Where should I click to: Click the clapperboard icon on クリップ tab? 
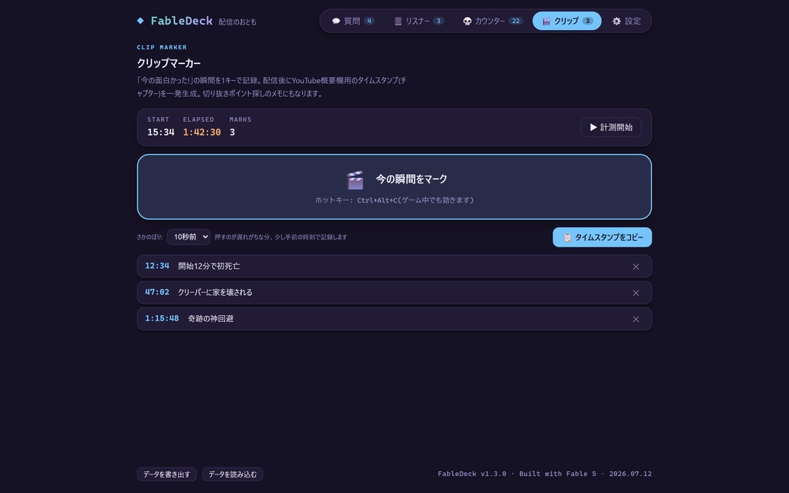pos(546,21)
